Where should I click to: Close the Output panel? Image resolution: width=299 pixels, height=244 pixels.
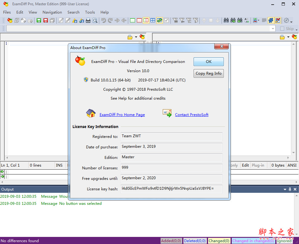[x=295, y=189]
